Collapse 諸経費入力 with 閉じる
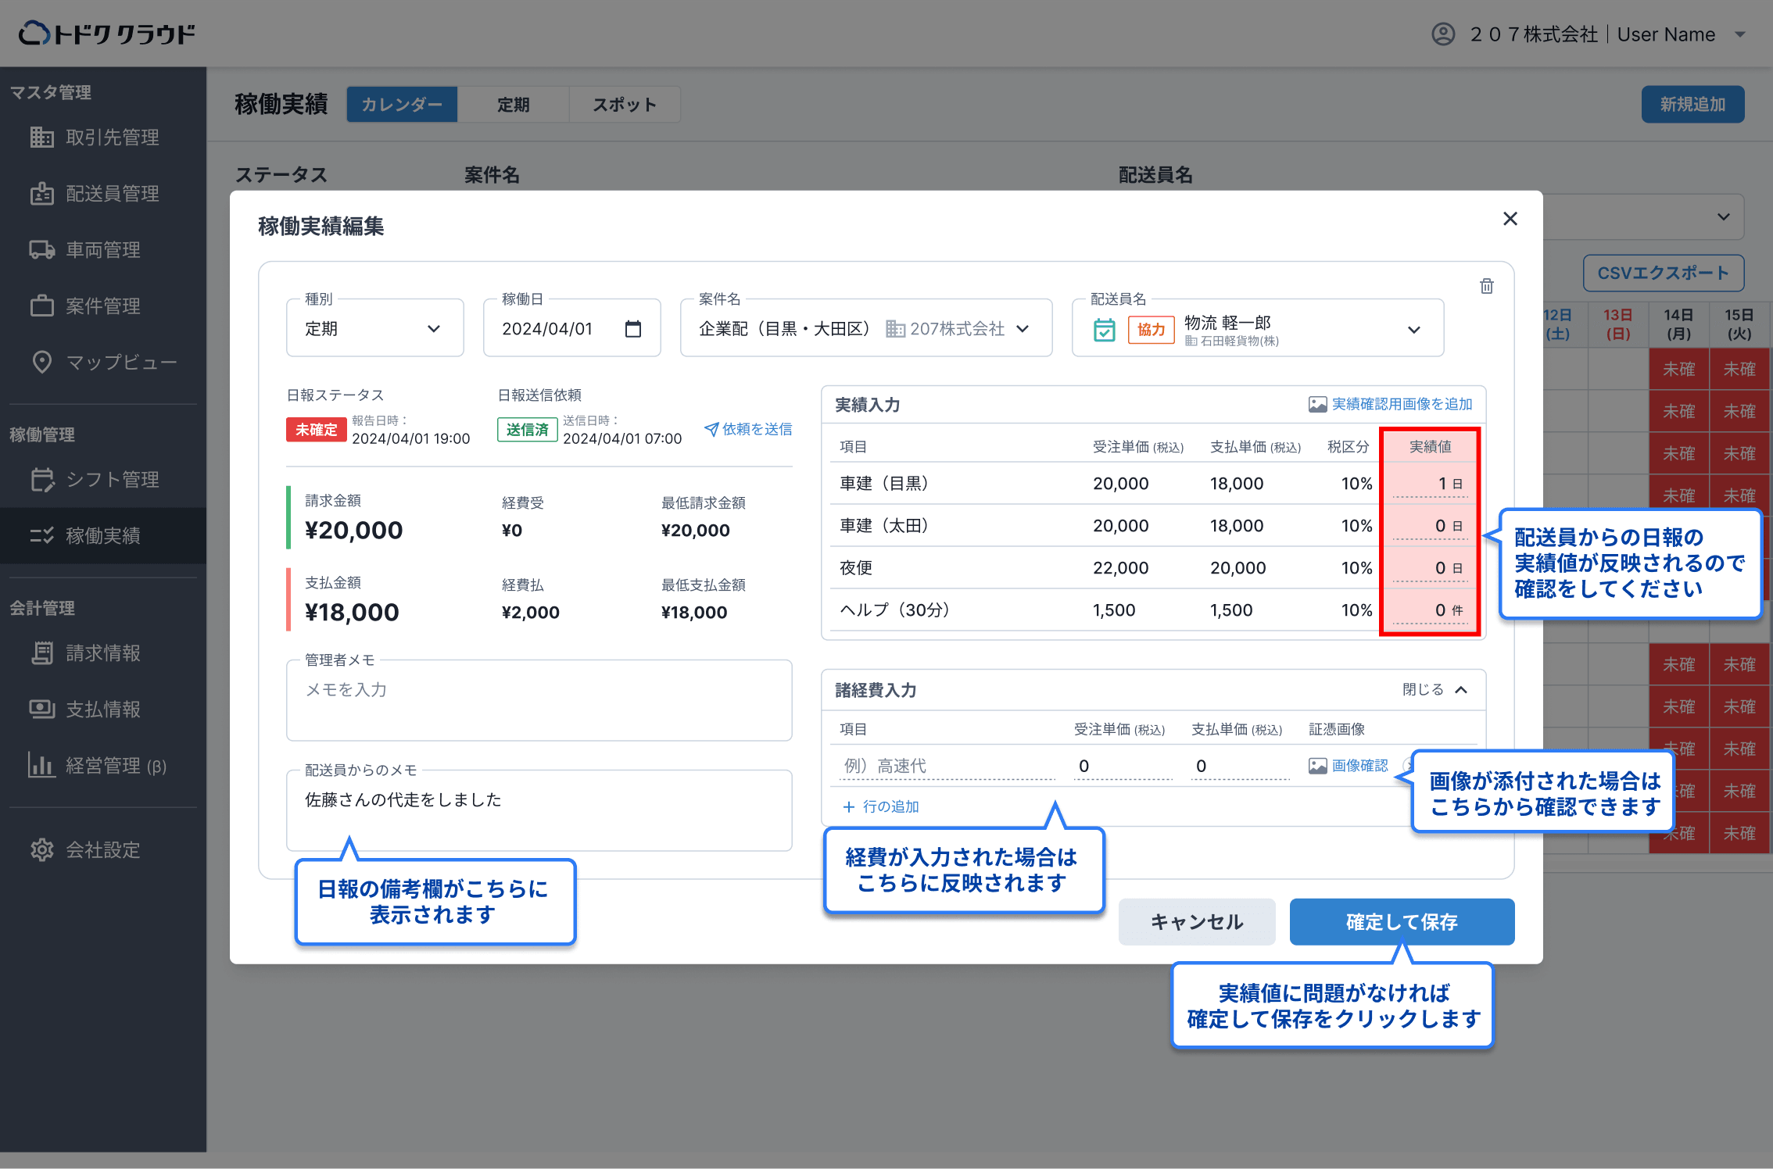 click(x=1435, y=689)
